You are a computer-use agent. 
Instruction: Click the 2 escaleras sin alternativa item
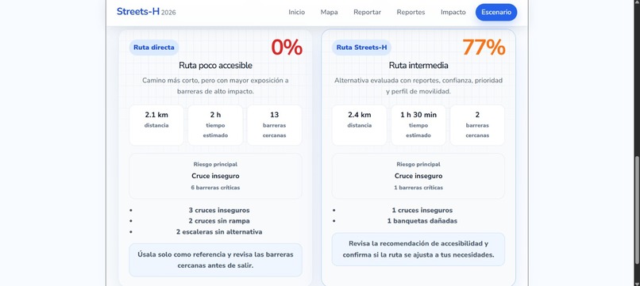point(219,232)
